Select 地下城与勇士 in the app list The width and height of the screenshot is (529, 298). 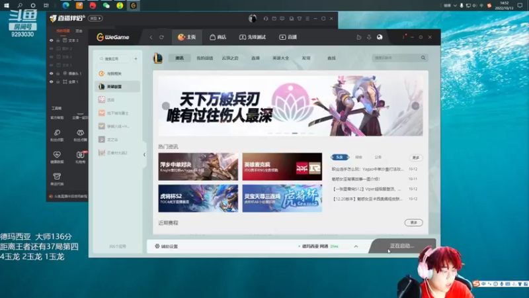tap(117, 113)
